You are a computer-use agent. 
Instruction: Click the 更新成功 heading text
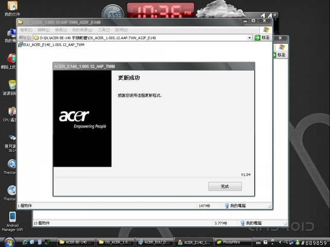click(x=129, y=78)
